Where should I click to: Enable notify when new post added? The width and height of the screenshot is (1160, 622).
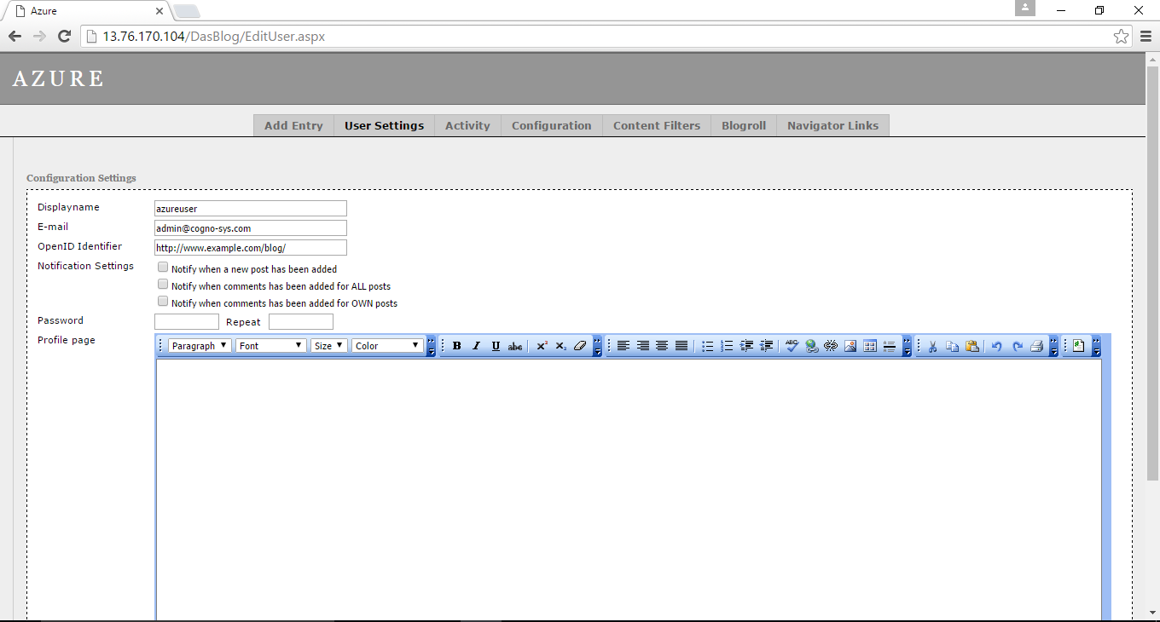[163, 268]
